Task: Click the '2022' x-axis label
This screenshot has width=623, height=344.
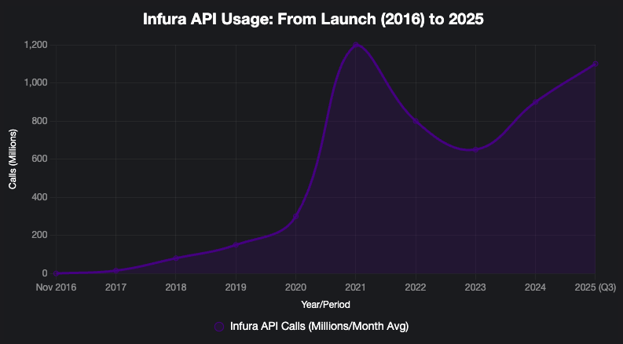Action: 416,287
